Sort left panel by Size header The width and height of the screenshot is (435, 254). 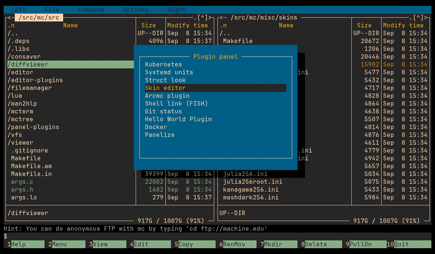coord(149,25)
